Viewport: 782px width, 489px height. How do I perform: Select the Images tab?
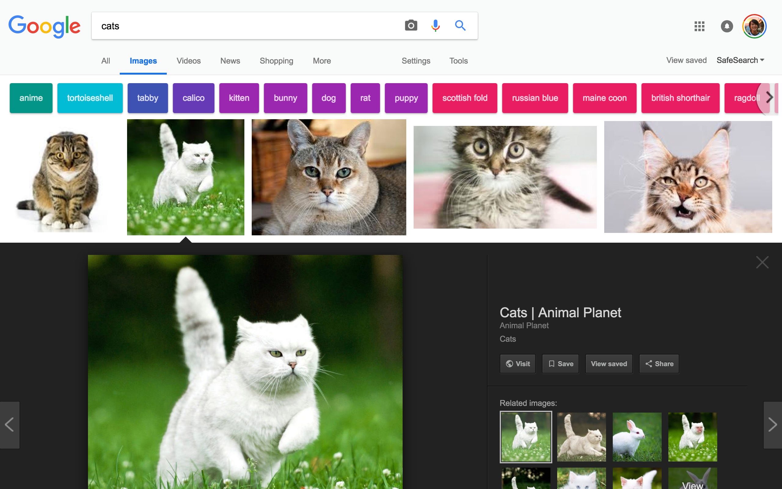click(143, 61)
